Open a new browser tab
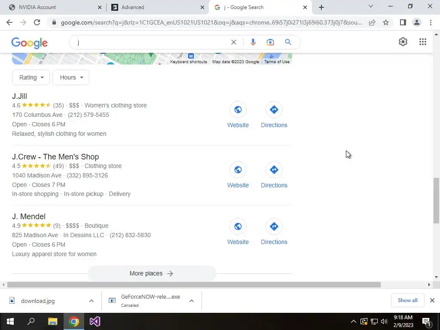This screenshot has height=330, width=440. pyautogui.click(x=321, y=7)
